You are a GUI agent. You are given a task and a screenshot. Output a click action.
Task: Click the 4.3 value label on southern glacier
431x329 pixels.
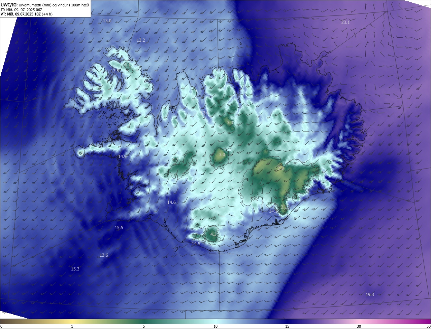point(213,234)
